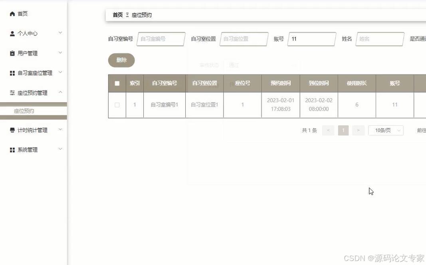Screen dimensions: 426x265
Task: Open the 座位预约管理 menu item
Action: 34,93
